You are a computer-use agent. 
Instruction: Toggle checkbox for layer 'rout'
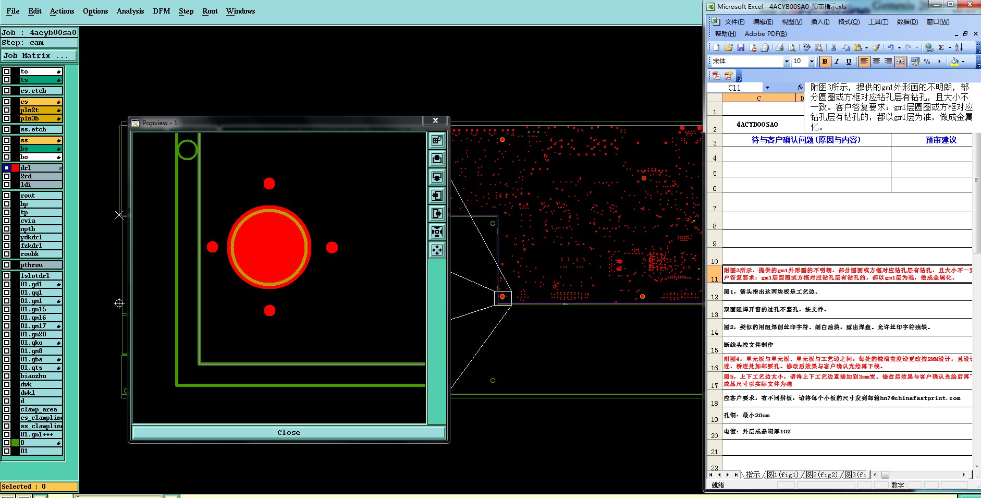pyautogui.click(x=7, y=196)
